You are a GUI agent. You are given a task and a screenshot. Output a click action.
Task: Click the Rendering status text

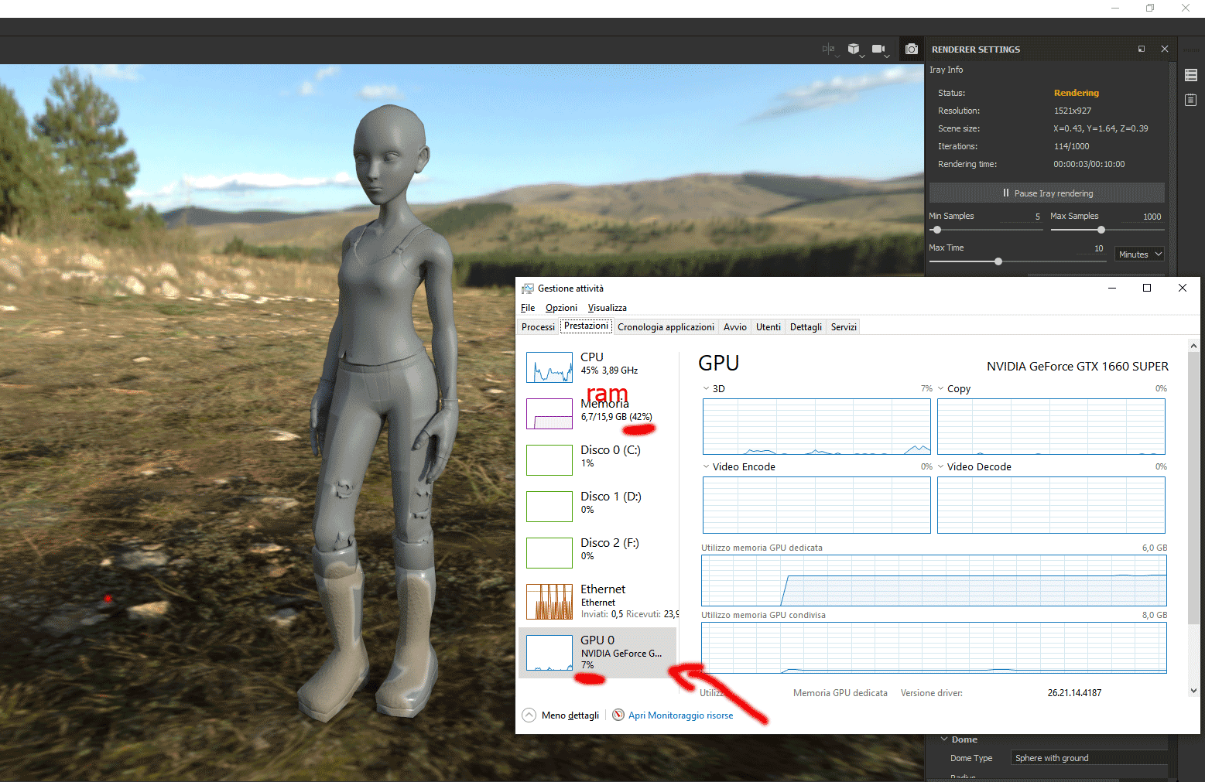tap(1077, 93)
